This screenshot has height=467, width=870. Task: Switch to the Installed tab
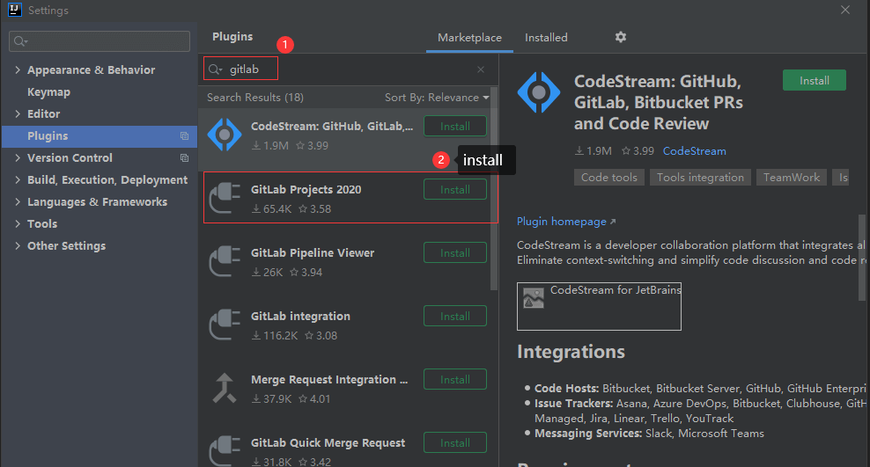[x=546, y=38]
